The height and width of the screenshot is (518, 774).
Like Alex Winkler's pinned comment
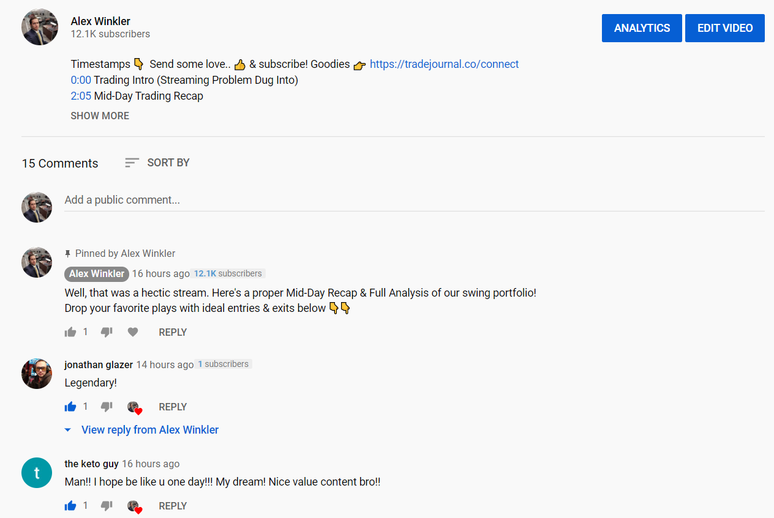click(x=70, y=331)
